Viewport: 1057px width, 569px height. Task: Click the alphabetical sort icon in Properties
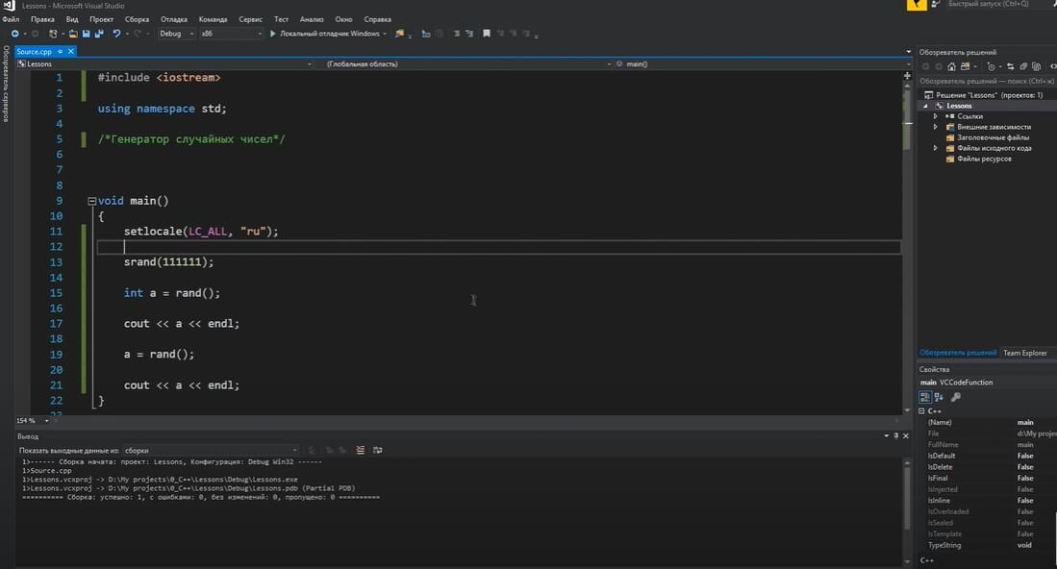click(x=939, y=397)
